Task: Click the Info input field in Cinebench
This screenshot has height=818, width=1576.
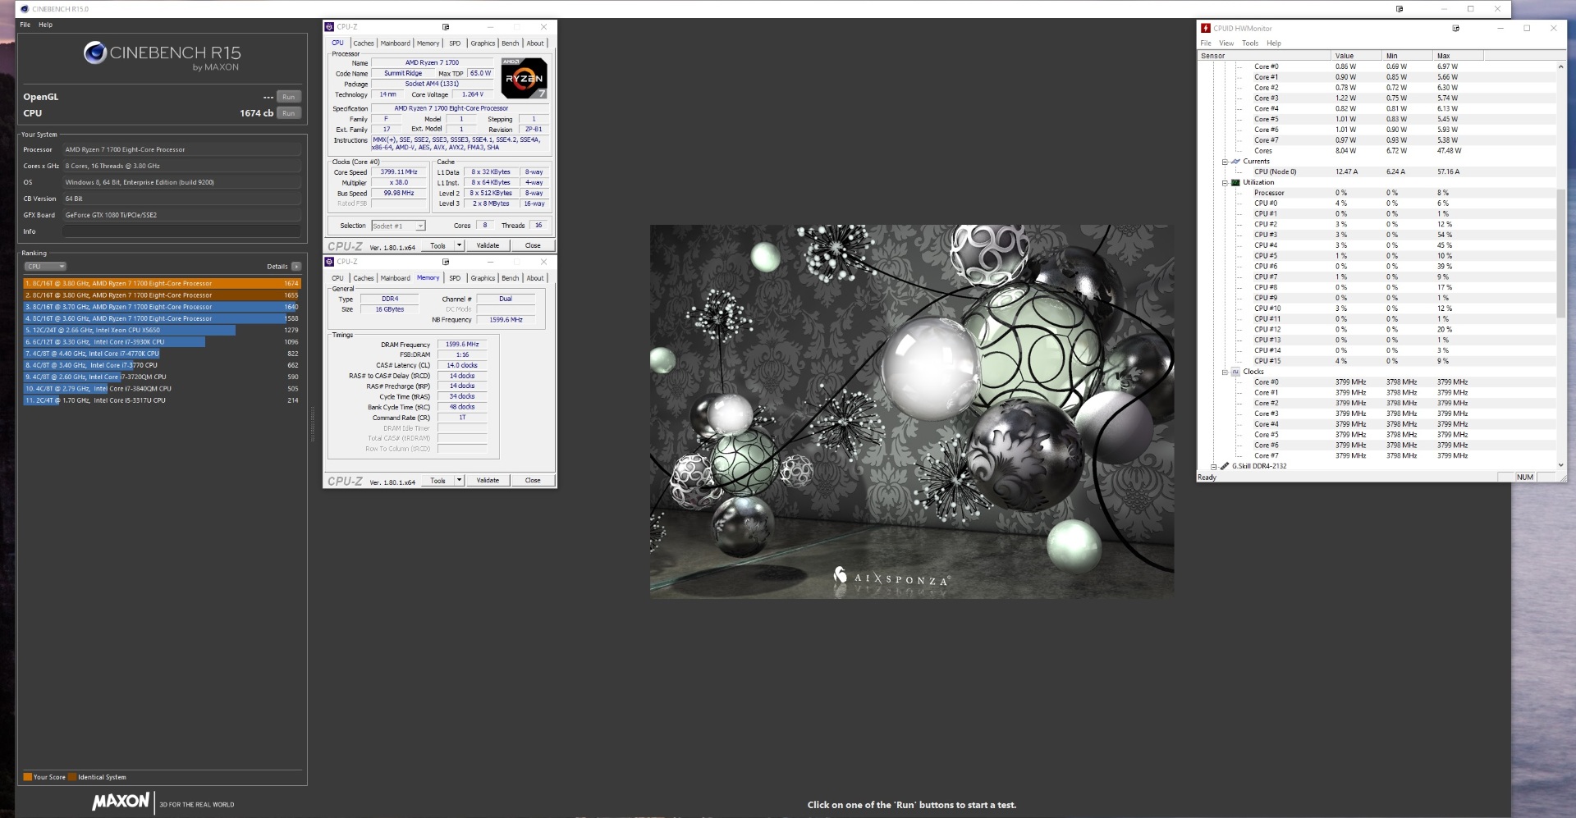Action: click(181, 231)
